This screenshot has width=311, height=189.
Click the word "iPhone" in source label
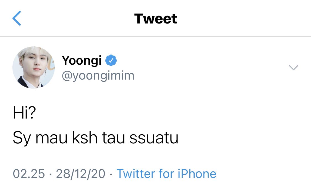click(197, 174)
